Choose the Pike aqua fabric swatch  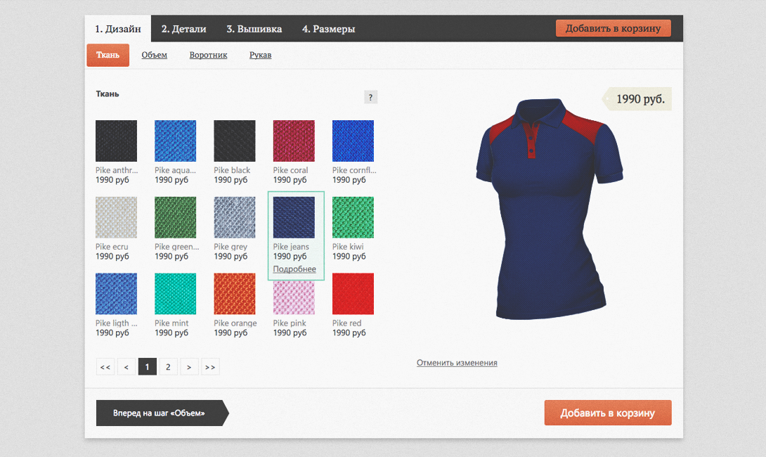tap(176, 141)
